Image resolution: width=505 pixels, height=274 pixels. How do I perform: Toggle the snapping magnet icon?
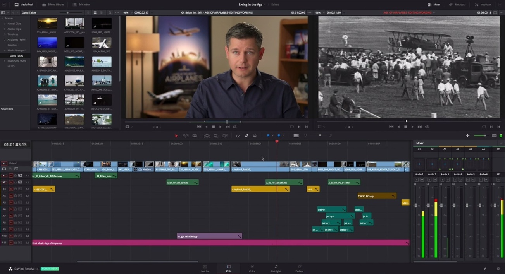(x=238, y=135)
